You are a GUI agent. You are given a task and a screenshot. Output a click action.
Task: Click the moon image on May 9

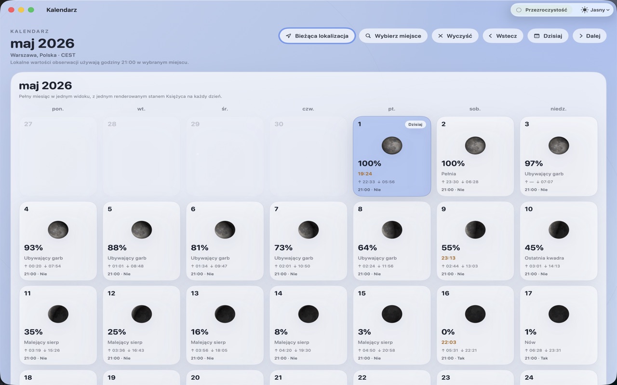click(475, 230)
